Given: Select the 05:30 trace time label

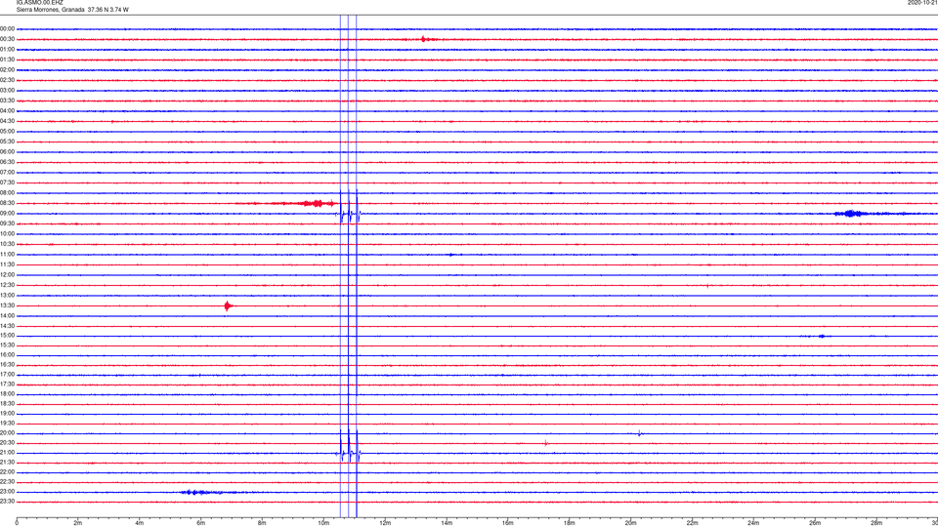Looking at the screenshot, I should [x=7, y=142].
